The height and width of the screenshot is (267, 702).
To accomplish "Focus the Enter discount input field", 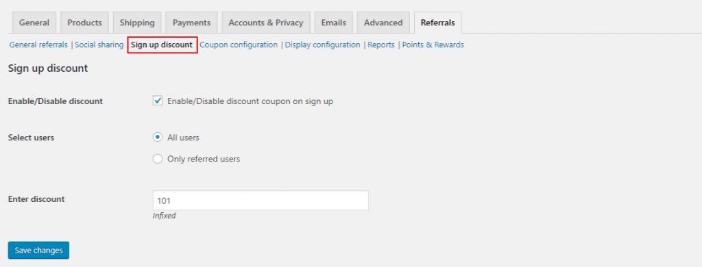I will pos(261,201).
